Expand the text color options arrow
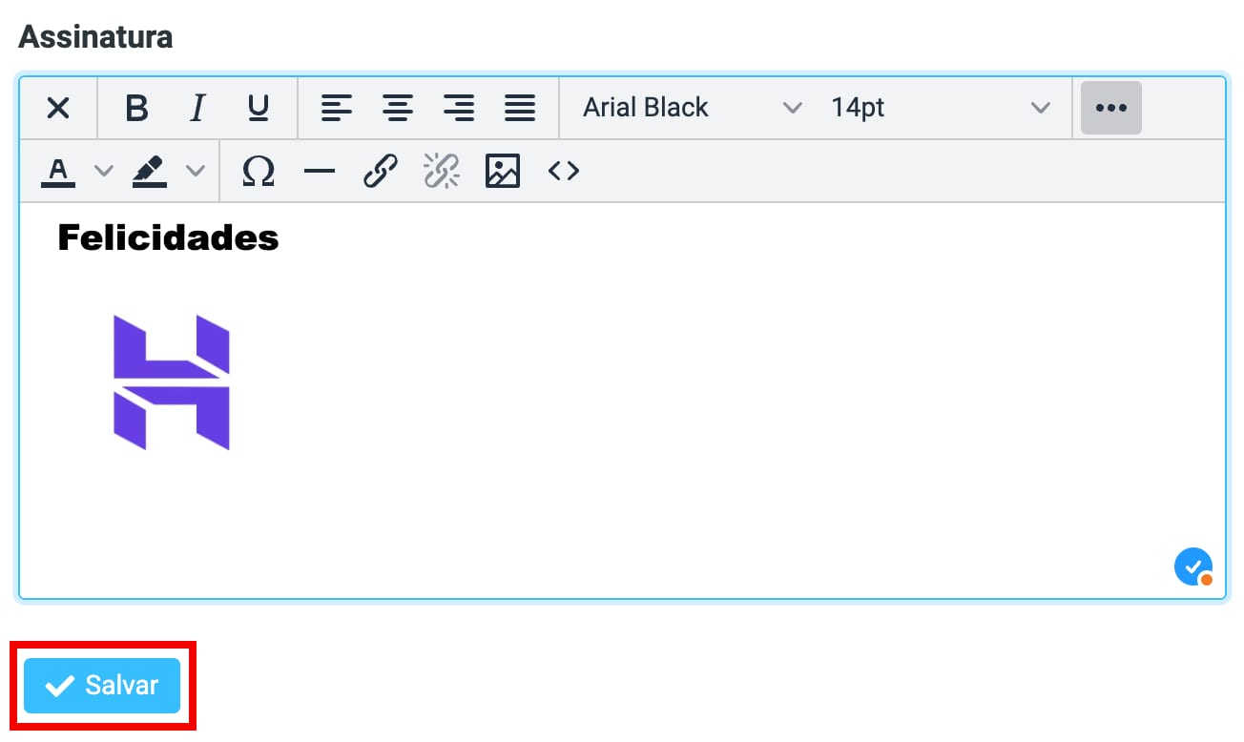The width and height of the screenshot is (1244, 742). 103,171
